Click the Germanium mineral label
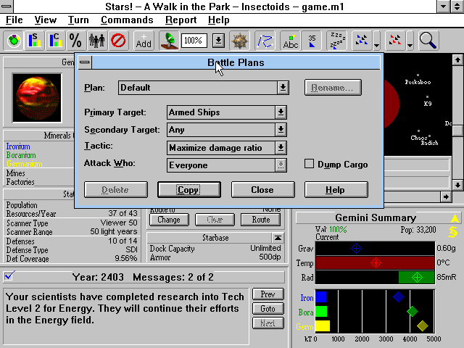Image resolution: width=464 pixels, height=348 pixels. pyautogui.click(x=24, y=164)
